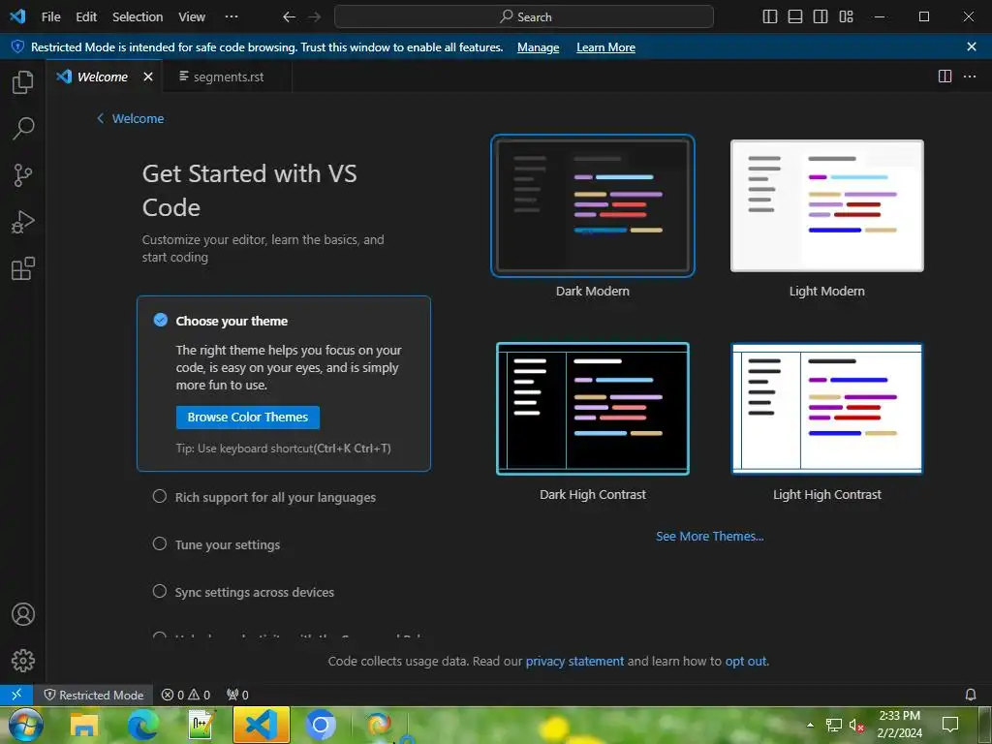Click the remote window indicator in status bar
The image size is (992, 744).
coord(16,695)
